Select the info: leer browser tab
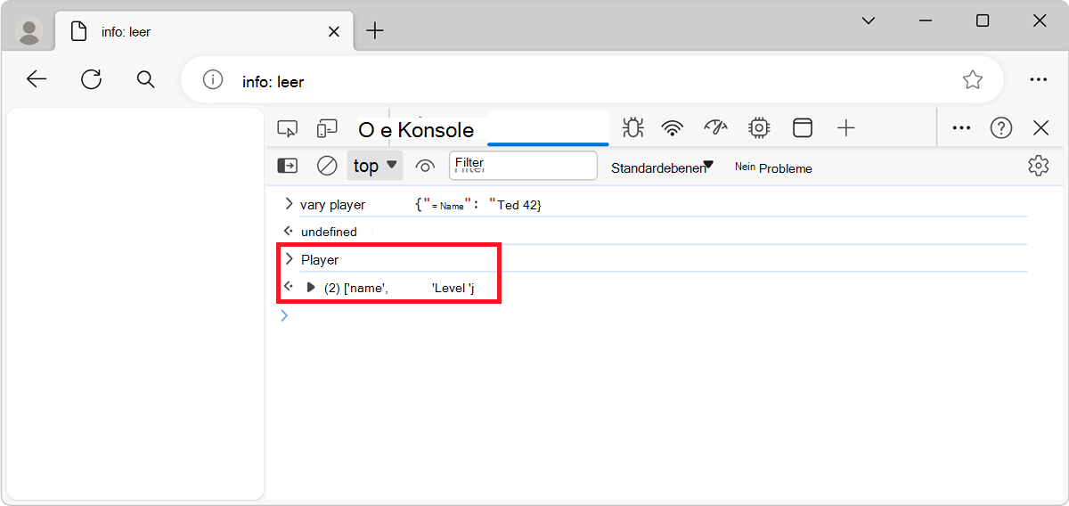The width and height of the screenshot is (1069, 506). point(203,31)
